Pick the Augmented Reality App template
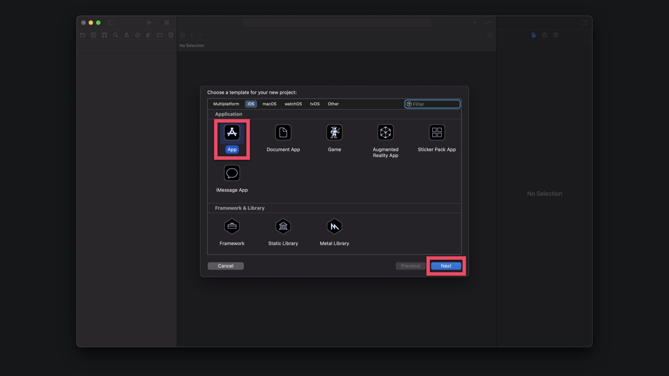The width and height of the screenshot is (669, 376). pyautogui.click(x=385, y=133)
